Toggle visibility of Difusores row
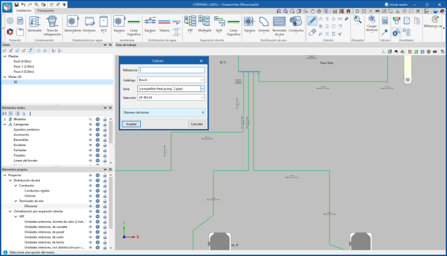 90,206
